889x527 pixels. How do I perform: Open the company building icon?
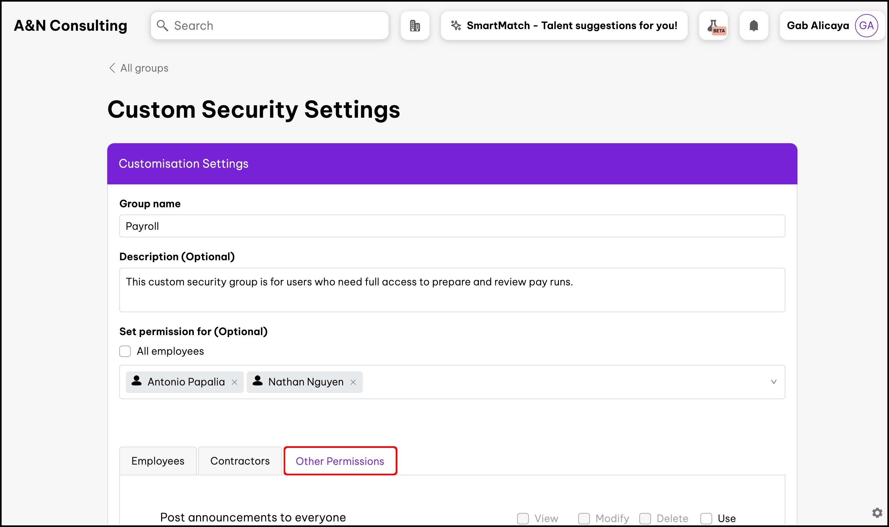click(415, 25)
